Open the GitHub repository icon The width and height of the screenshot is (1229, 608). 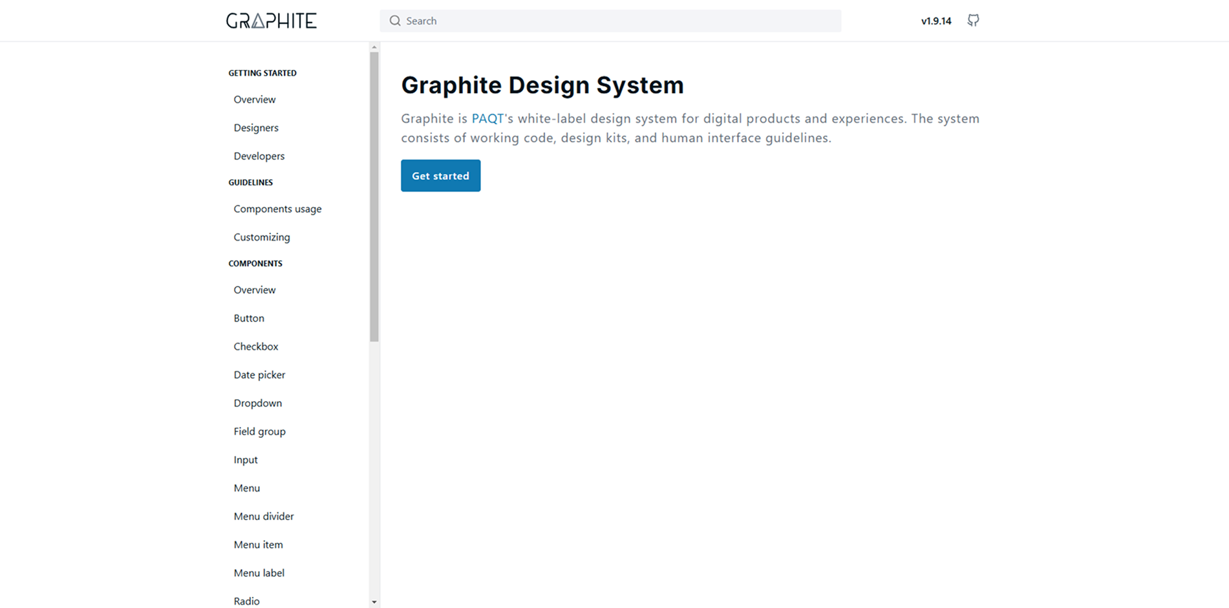click(x=973, y=21)
